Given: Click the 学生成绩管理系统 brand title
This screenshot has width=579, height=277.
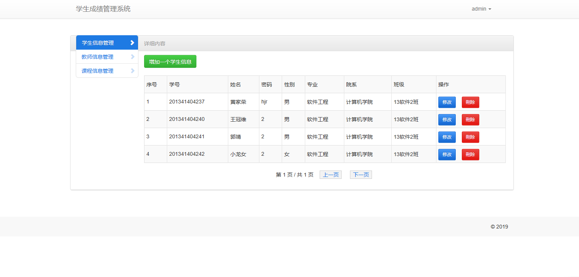Looking at the screenshot, I should pos(103,9).
